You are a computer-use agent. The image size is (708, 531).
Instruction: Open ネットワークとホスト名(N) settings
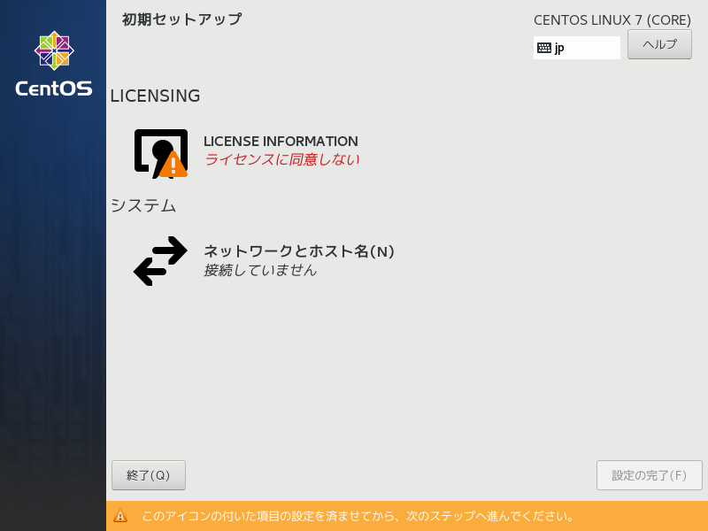(x=299, y=251)
